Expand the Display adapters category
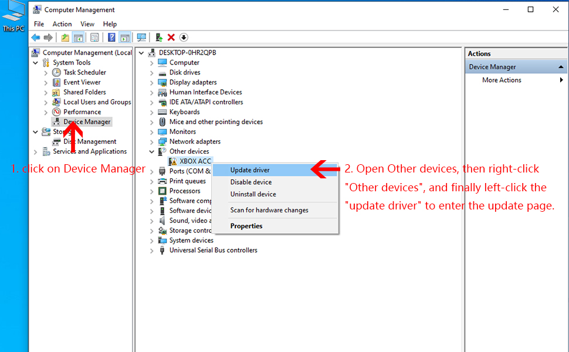 (152, 83)
